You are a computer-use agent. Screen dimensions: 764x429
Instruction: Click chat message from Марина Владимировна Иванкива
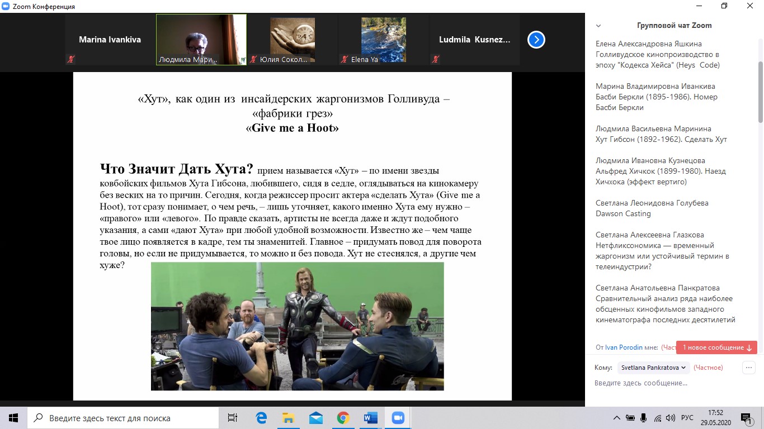(x=657, y=97)
